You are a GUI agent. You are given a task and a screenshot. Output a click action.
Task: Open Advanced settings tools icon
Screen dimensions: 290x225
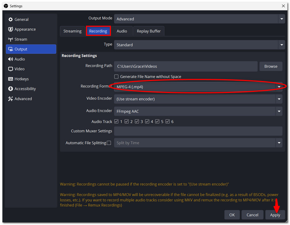pyautogui.click(x=11, y=99)
